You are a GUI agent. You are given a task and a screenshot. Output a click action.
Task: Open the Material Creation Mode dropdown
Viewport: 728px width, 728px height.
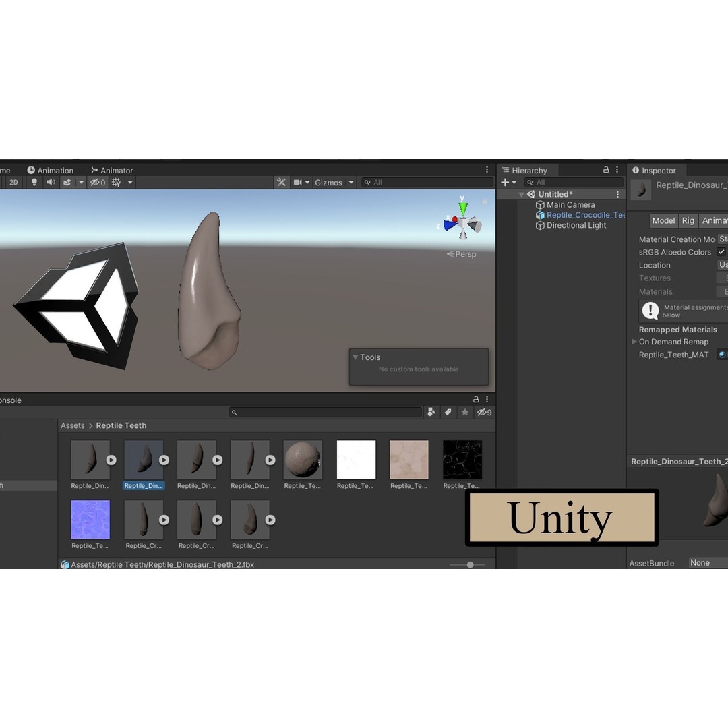(723, 239)
